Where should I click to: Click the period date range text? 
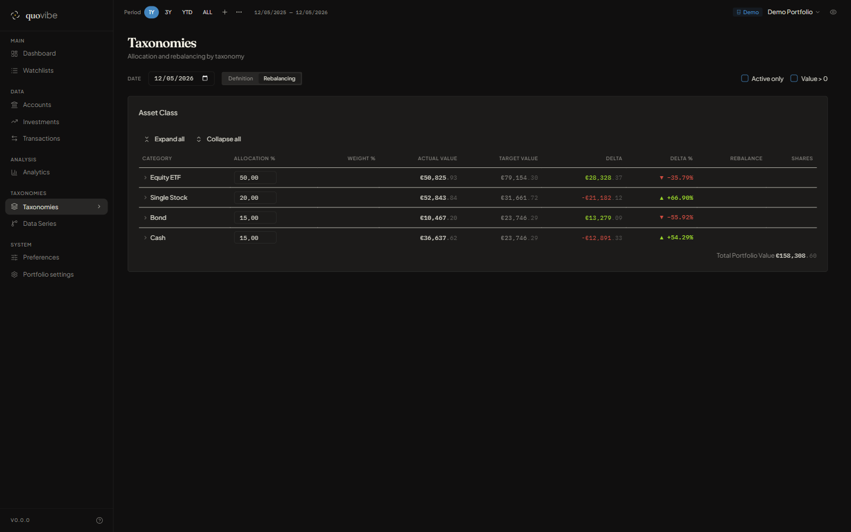291,12
